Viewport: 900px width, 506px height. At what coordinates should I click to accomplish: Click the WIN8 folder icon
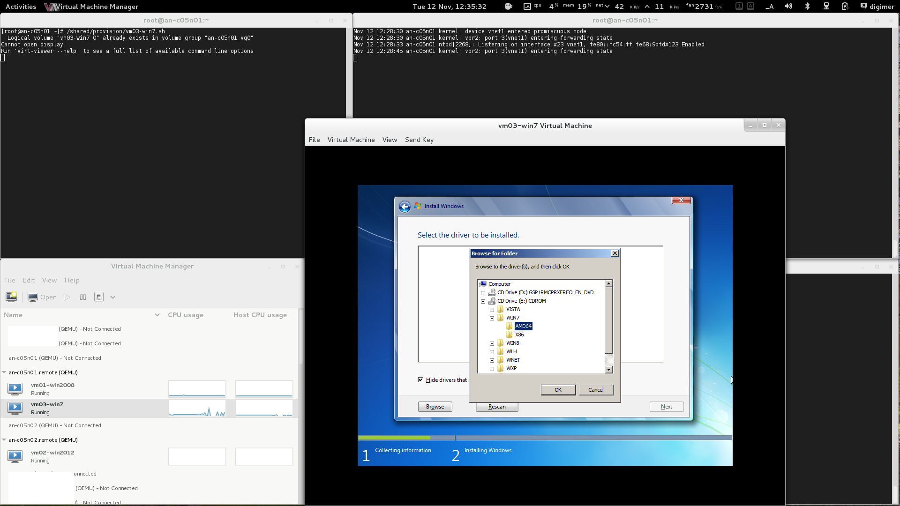tap(501, 343)
